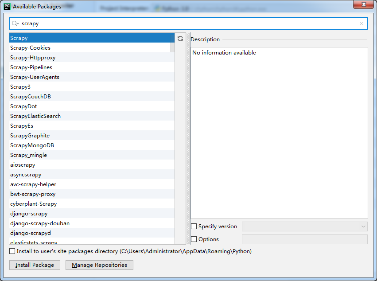Clear the scrapy search text
The width and height of the screenshot is (377, 281).
coord(361,23)
